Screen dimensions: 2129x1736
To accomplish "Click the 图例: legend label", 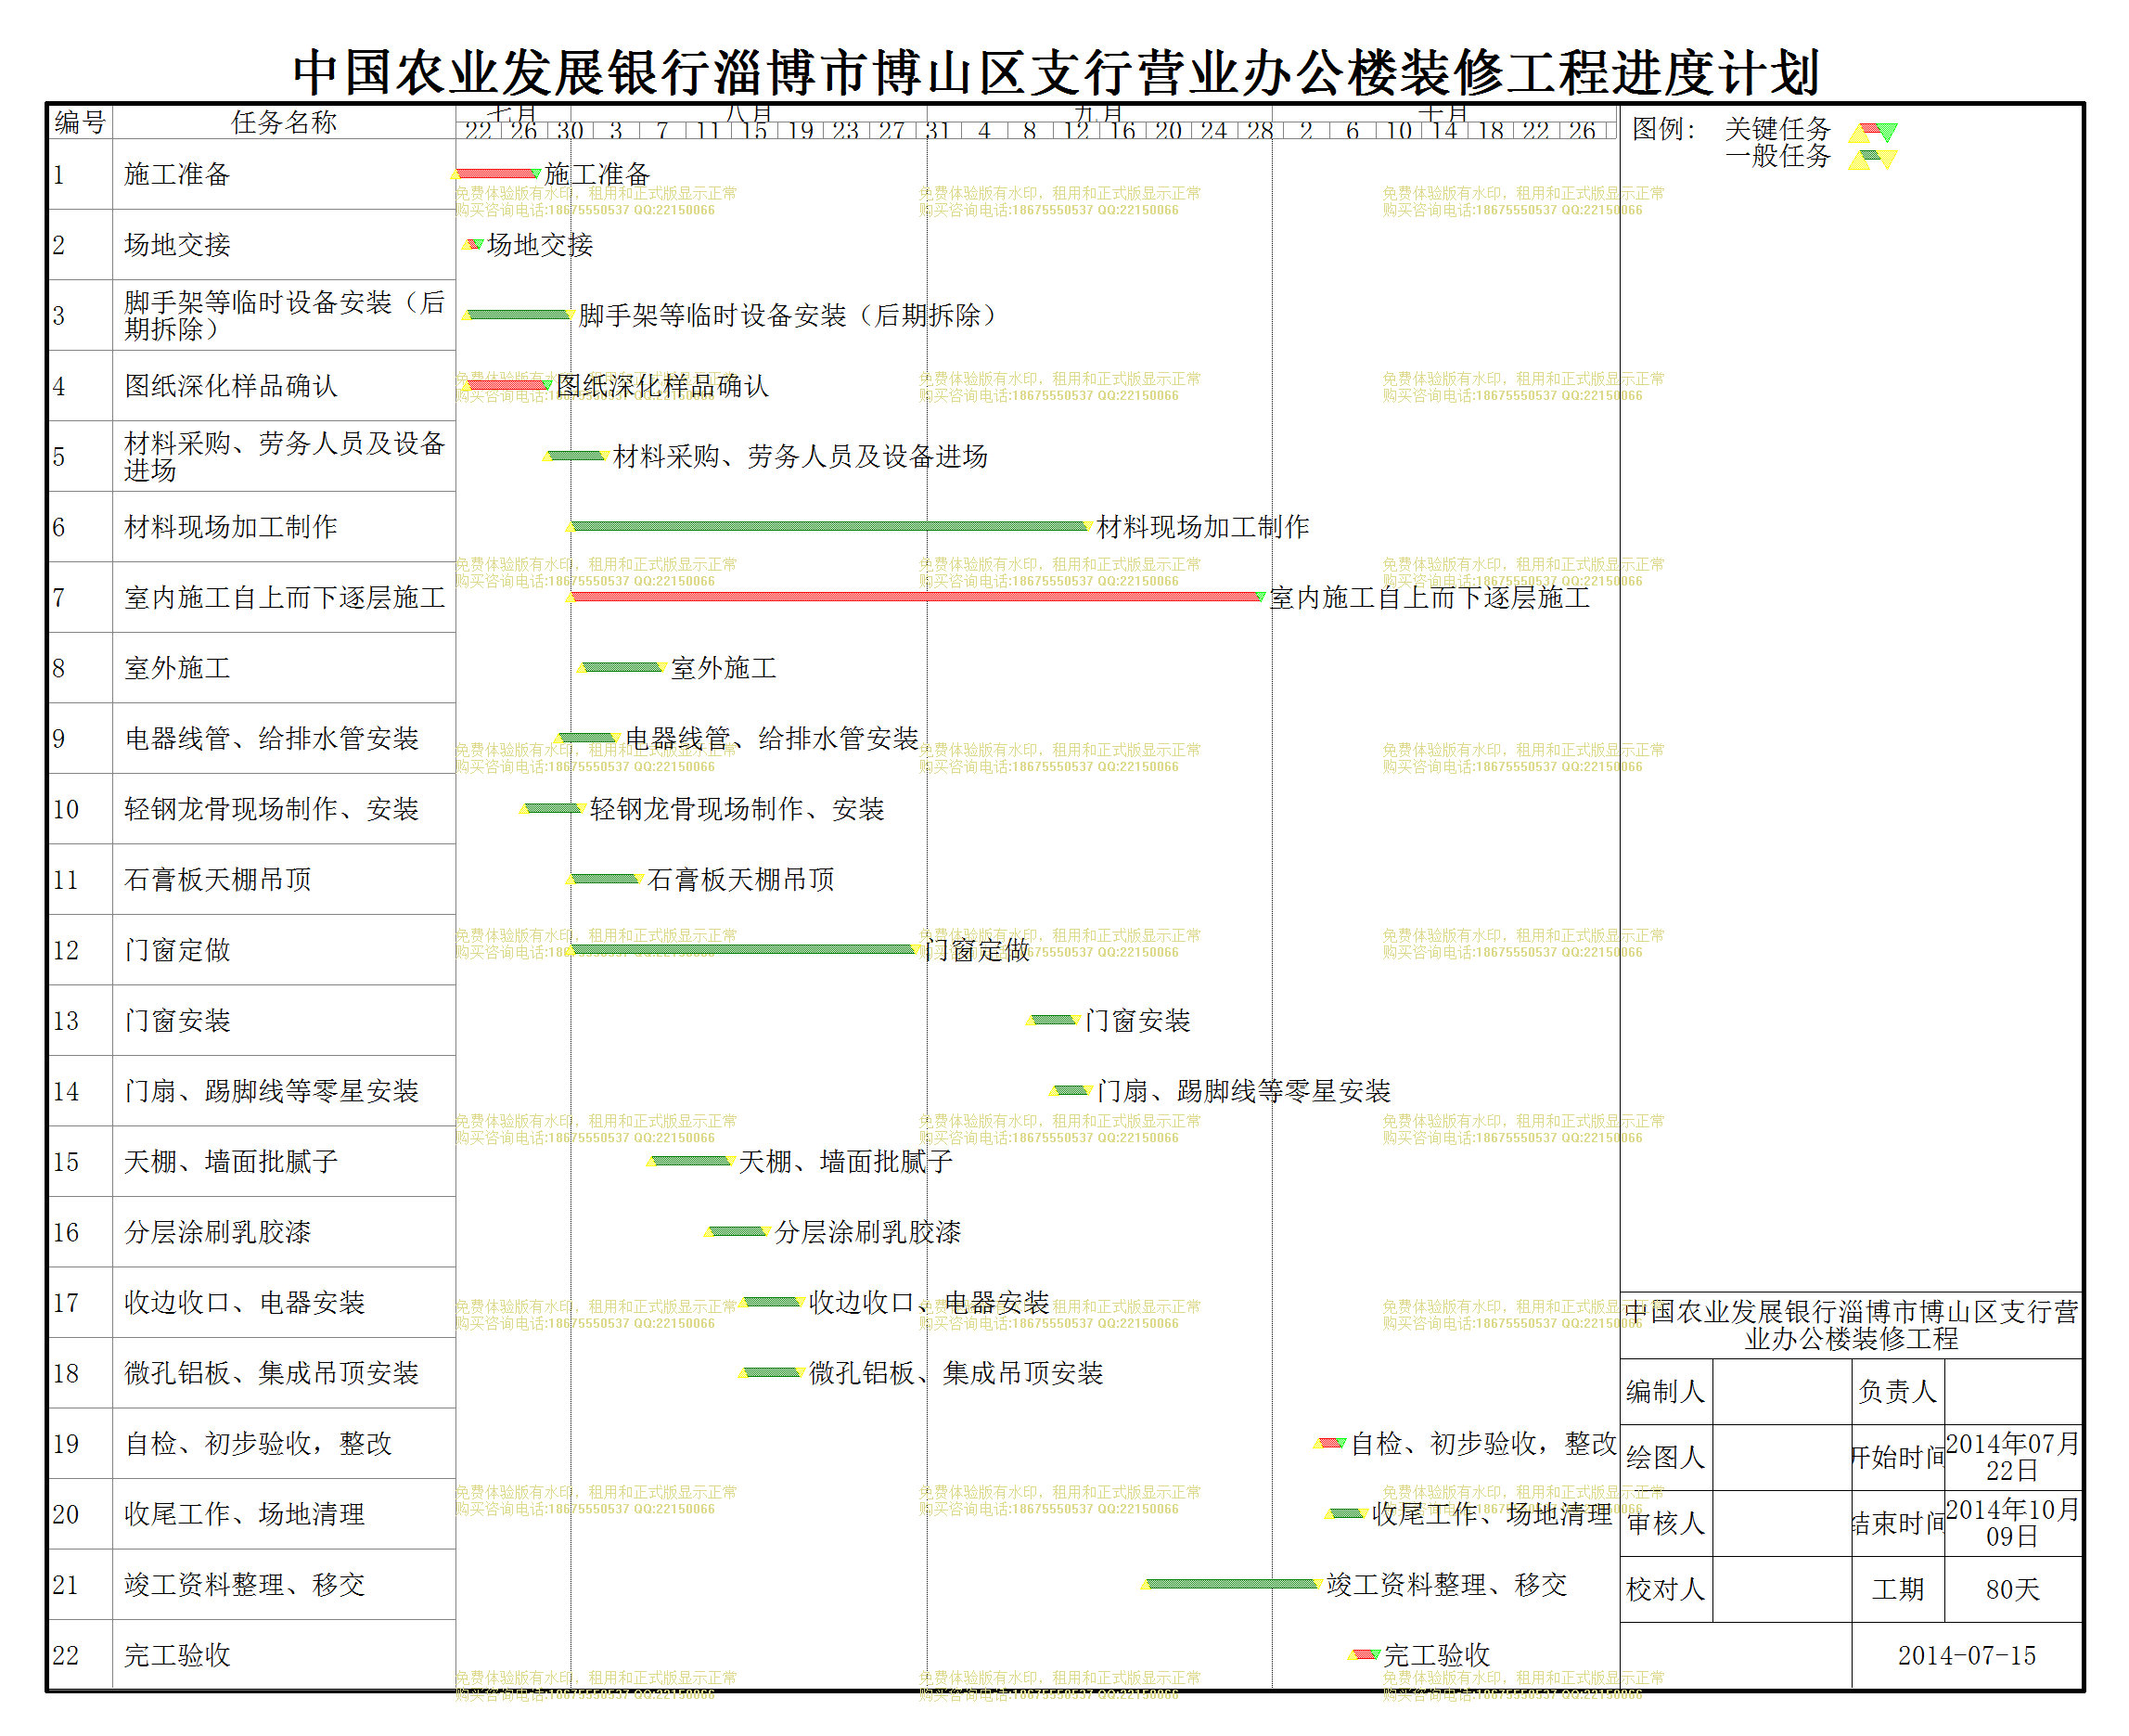I will tap(1663, 129).
